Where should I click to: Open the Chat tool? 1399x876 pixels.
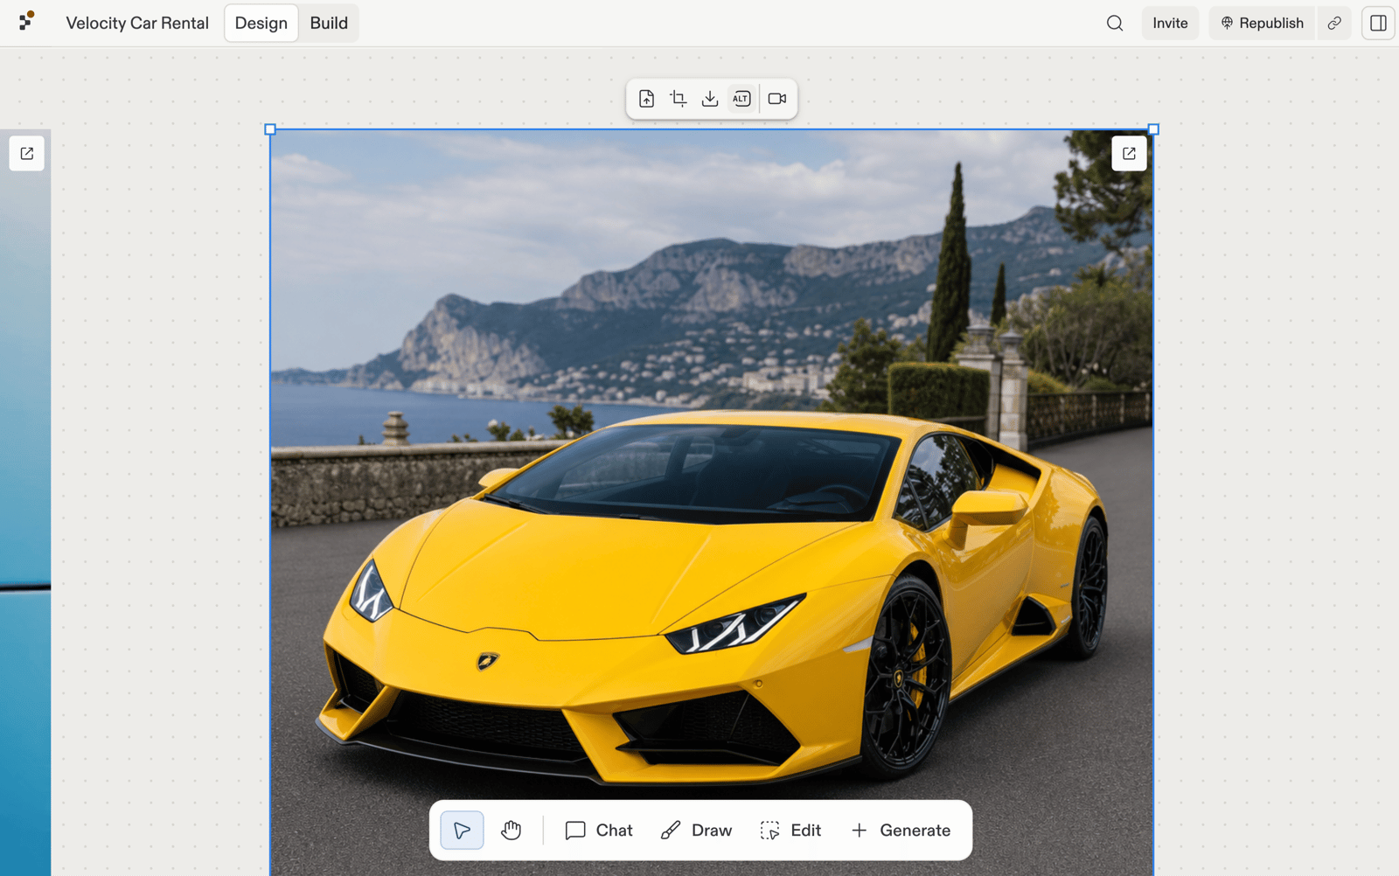pos(599,831)
